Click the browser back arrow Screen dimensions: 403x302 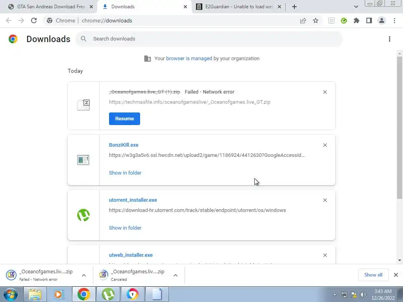tap(9, 20)
